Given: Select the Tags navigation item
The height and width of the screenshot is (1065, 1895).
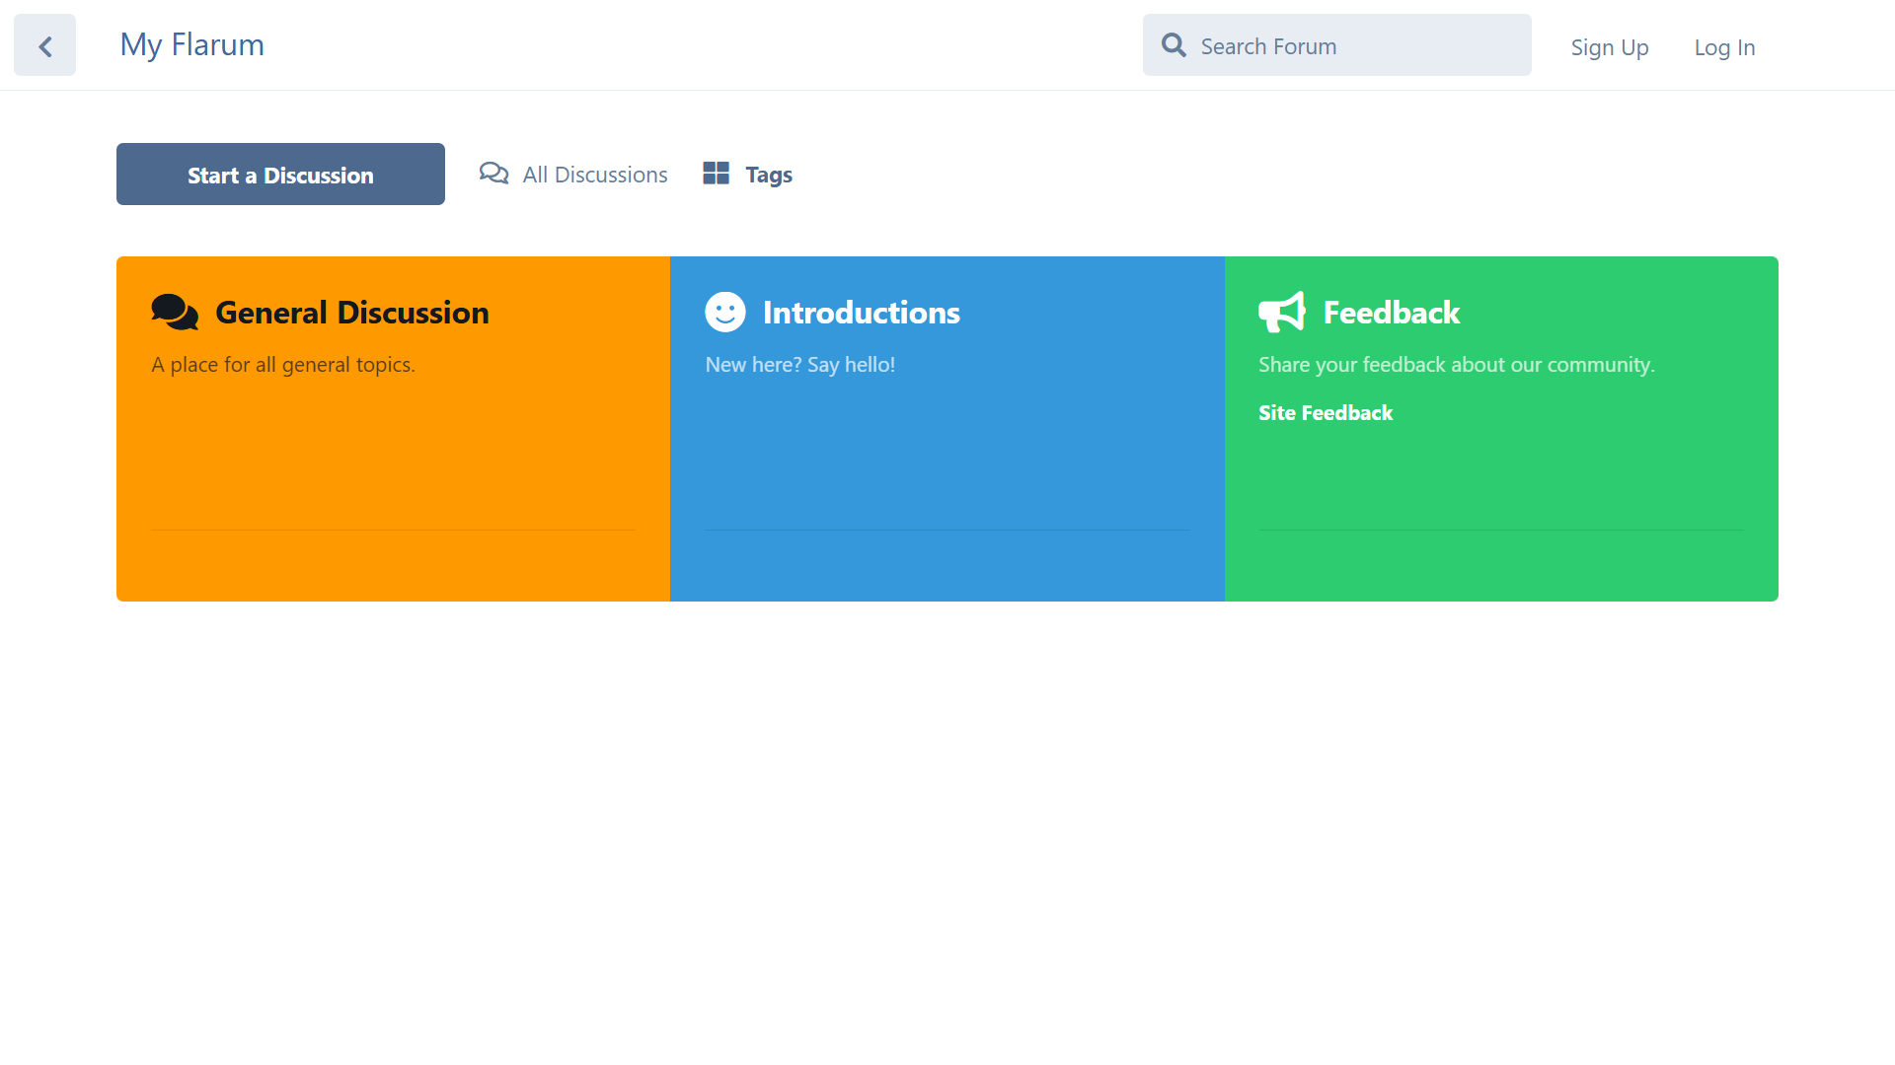Looking at the screenshot, I should [x=747, y=175].
